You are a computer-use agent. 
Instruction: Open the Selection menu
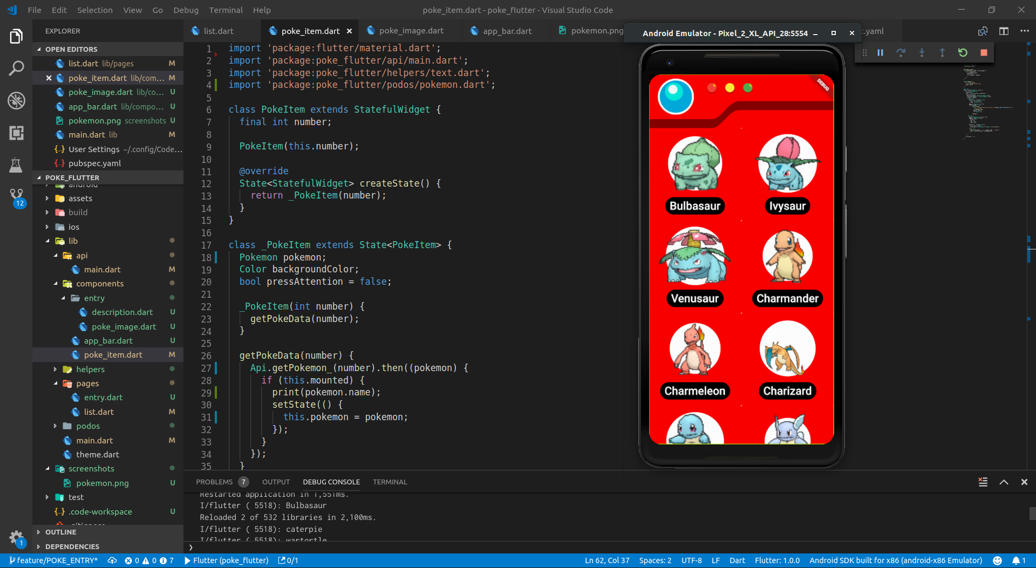pos(95,10)
